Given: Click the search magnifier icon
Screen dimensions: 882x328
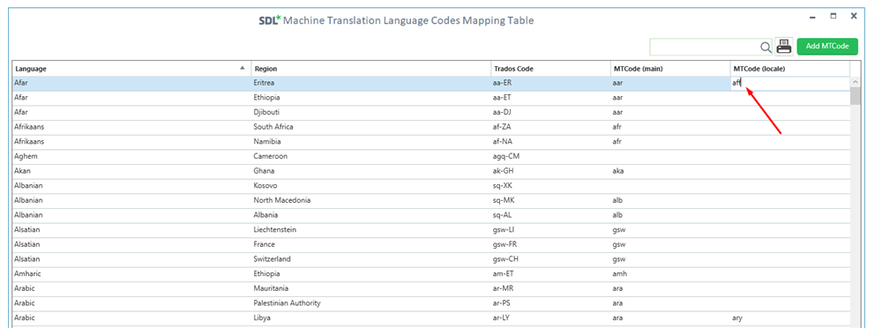Looking at the screenshot, I should [x=766, y=48].
